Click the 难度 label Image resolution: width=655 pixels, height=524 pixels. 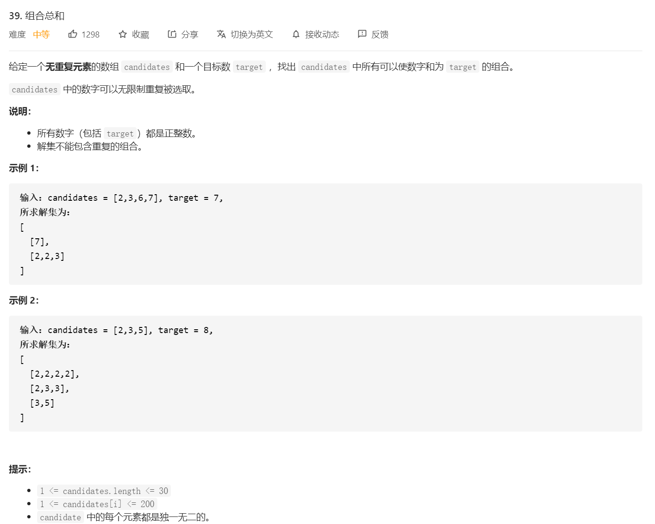coord(17,35)
